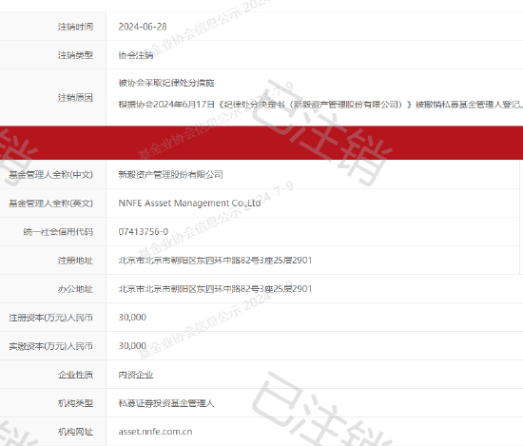Select the value 私募证券投资基金管理人
This screenshot has height=446, width=523.
coord(166,403)
